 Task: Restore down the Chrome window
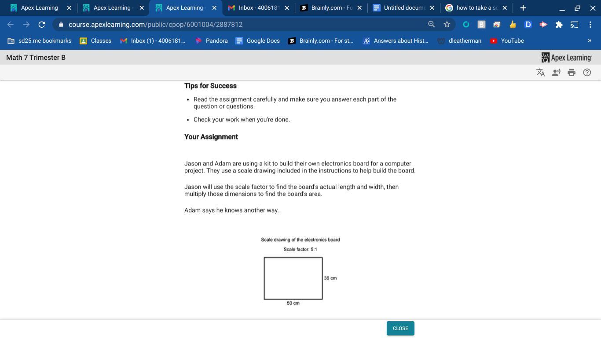577,8
